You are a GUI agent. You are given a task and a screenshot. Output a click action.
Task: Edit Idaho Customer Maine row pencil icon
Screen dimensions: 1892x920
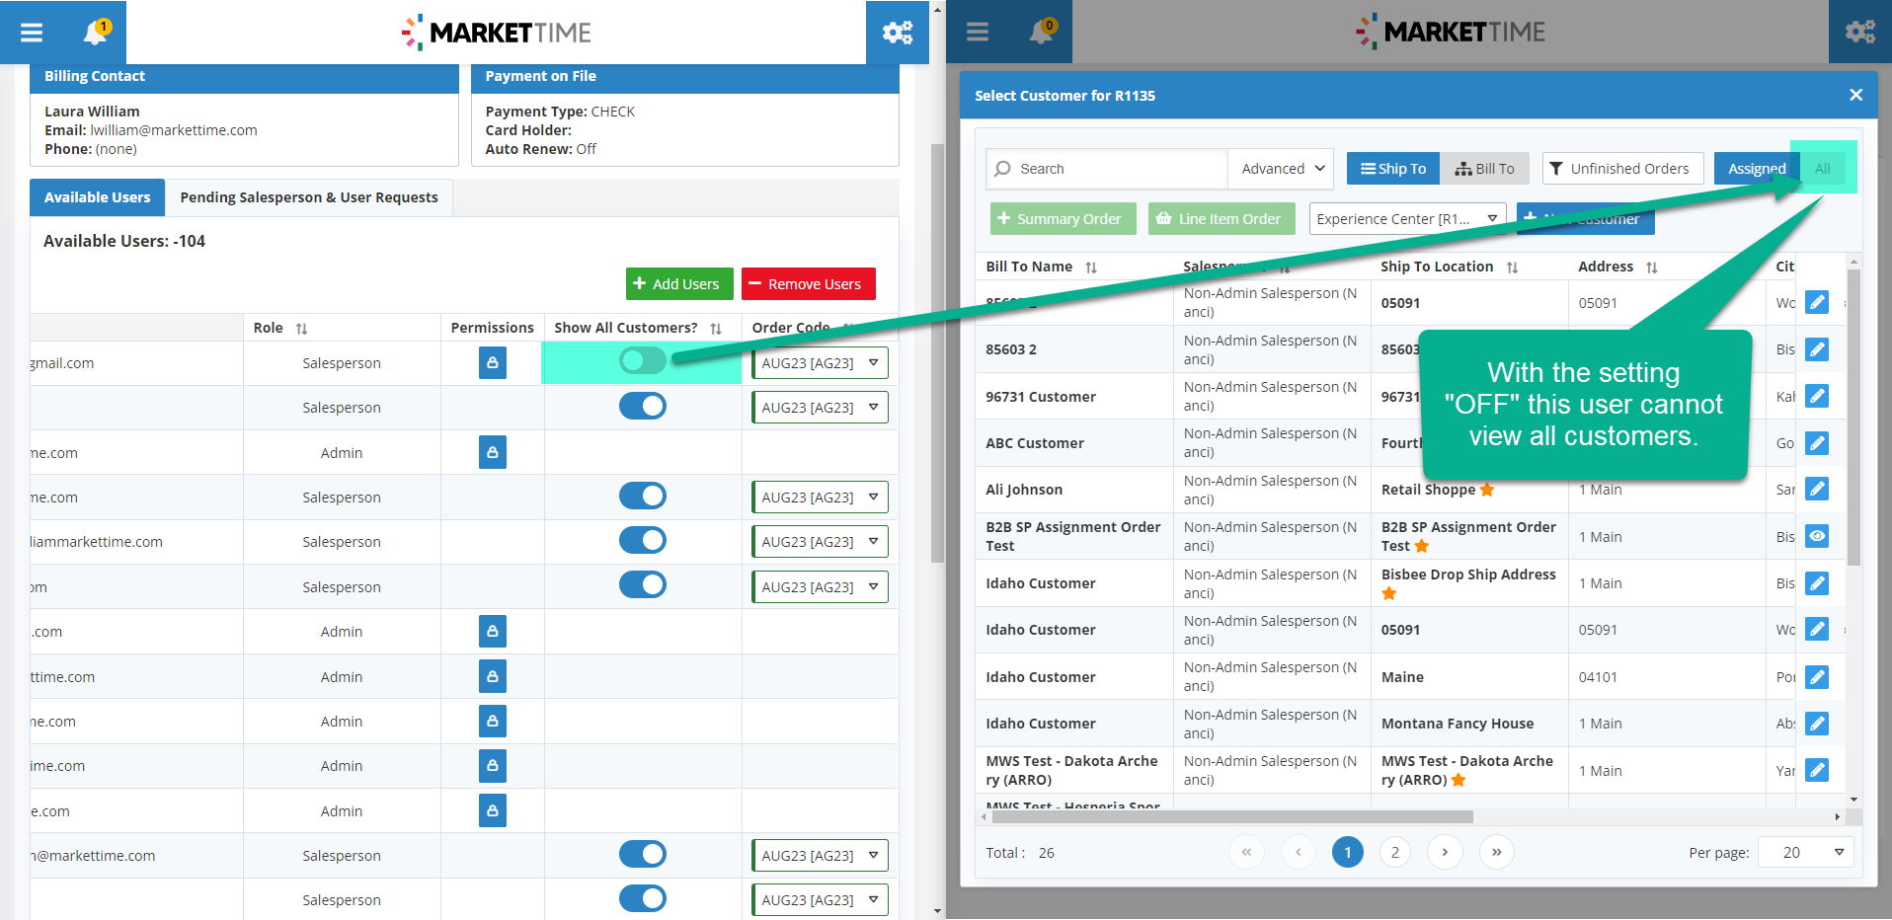[x=1817, y=677]
